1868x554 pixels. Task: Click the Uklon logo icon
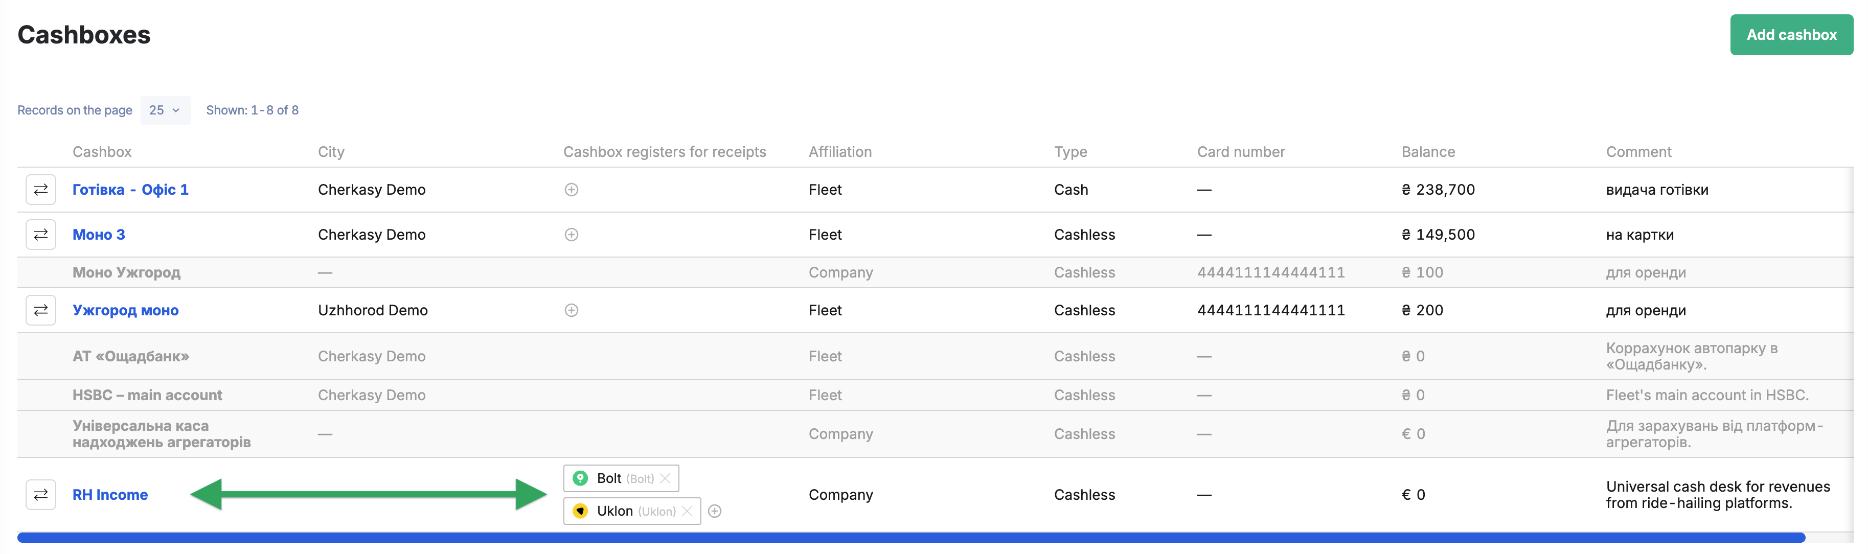580,511
